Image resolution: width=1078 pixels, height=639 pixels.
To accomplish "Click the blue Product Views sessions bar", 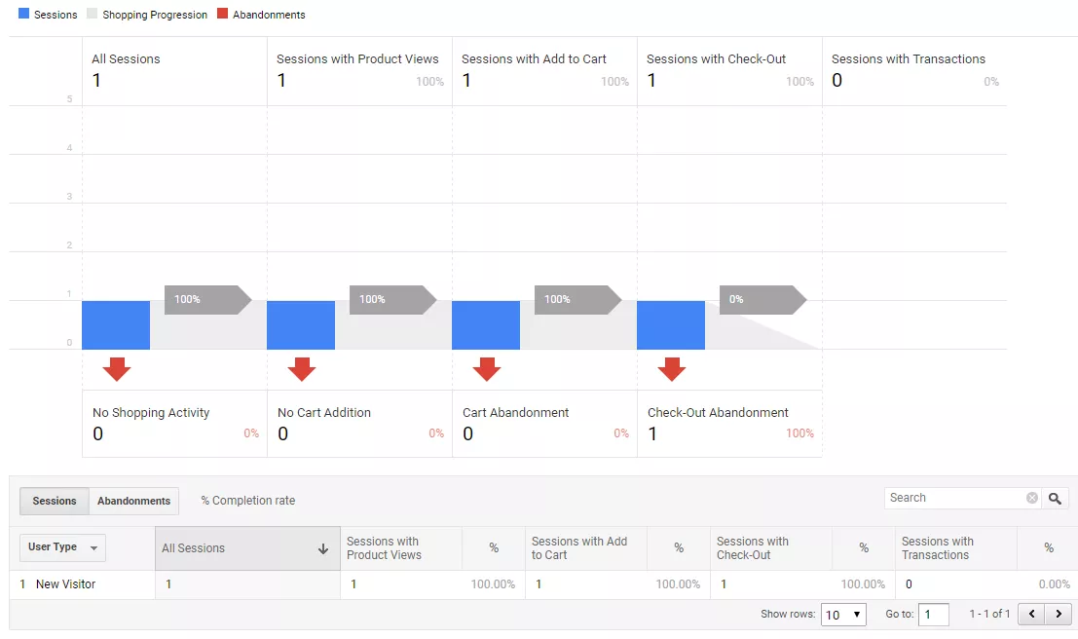I will [x=301, y=325].
